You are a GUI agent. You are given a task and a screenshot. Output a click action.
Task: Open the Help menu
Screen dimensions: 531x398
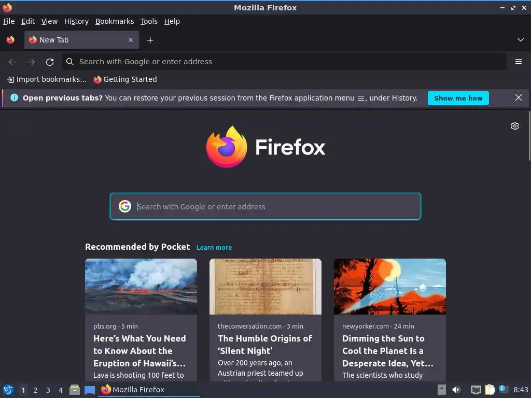pyautogui.click(x=172, y=21)
